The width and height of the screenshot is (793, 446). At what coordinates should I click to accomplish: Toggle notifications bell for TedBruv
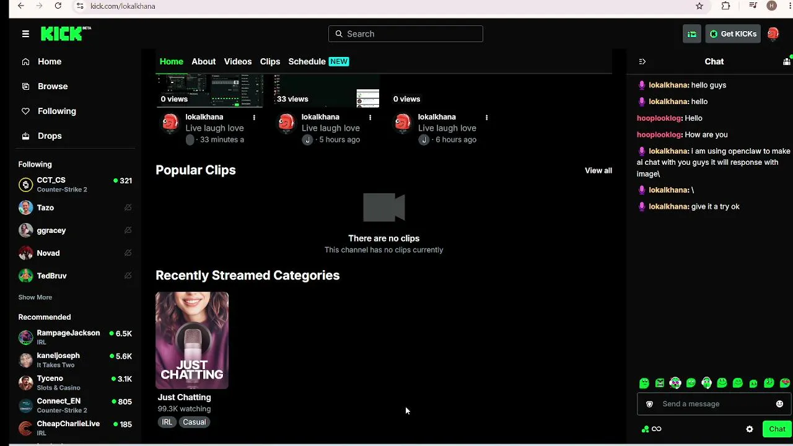[x=128, y=276]
